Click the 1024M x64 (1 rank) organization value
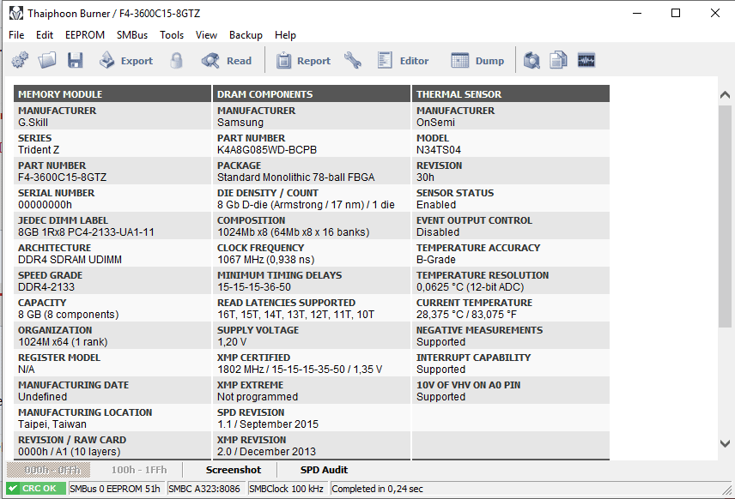This screenshot has width=735, height=499. (x=63, y=342)
